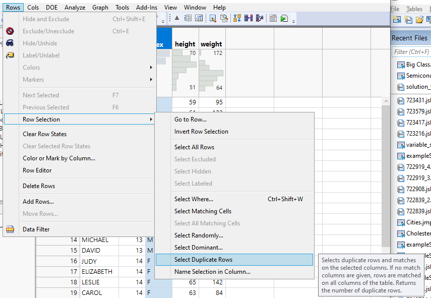
Task: Click the data table vertical scrollbar
Action: coord(386,176)
